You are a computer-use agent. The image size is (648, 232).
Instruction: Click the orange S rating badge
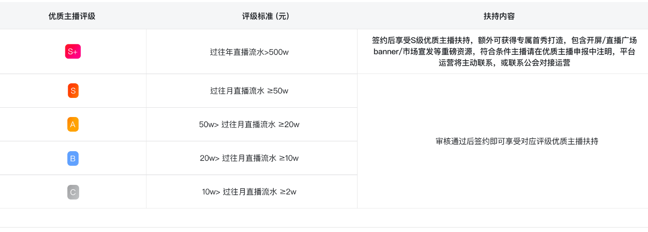click(x=73, y=91)
